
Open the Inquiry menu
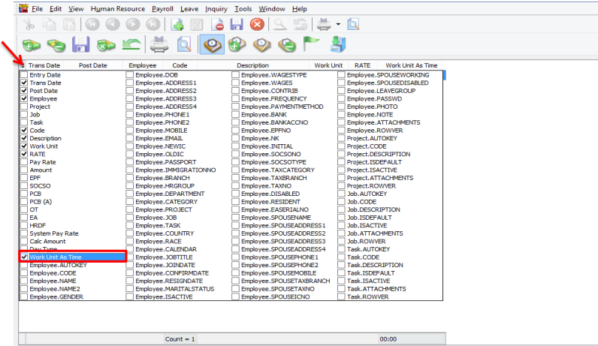pos(216,9)
